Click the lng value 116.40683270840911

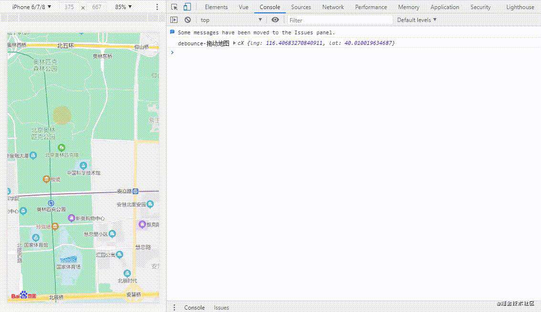294,43
